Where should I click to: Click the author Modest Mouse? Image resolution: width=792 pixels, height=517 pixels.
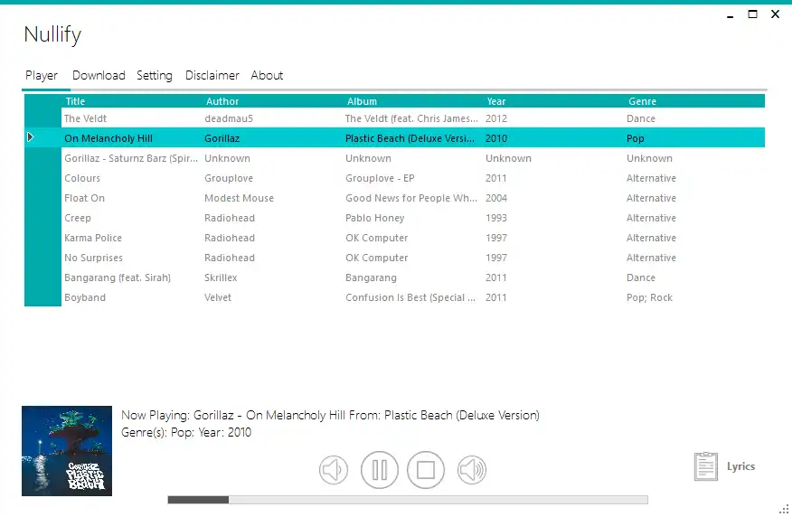click(x=239, y=198)
